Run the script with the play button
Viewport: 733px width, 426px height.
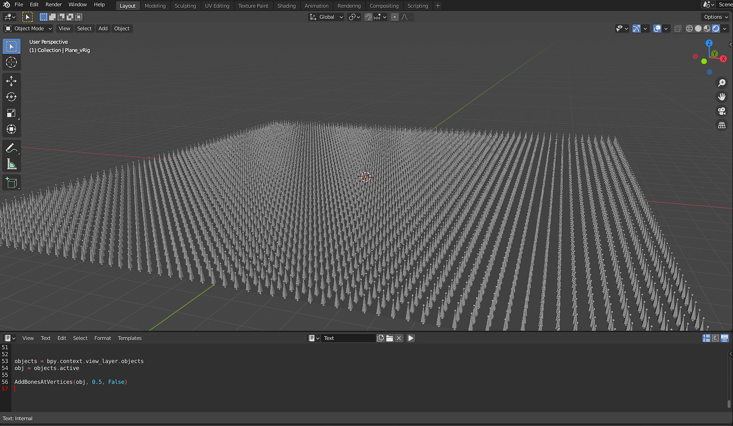410,338
